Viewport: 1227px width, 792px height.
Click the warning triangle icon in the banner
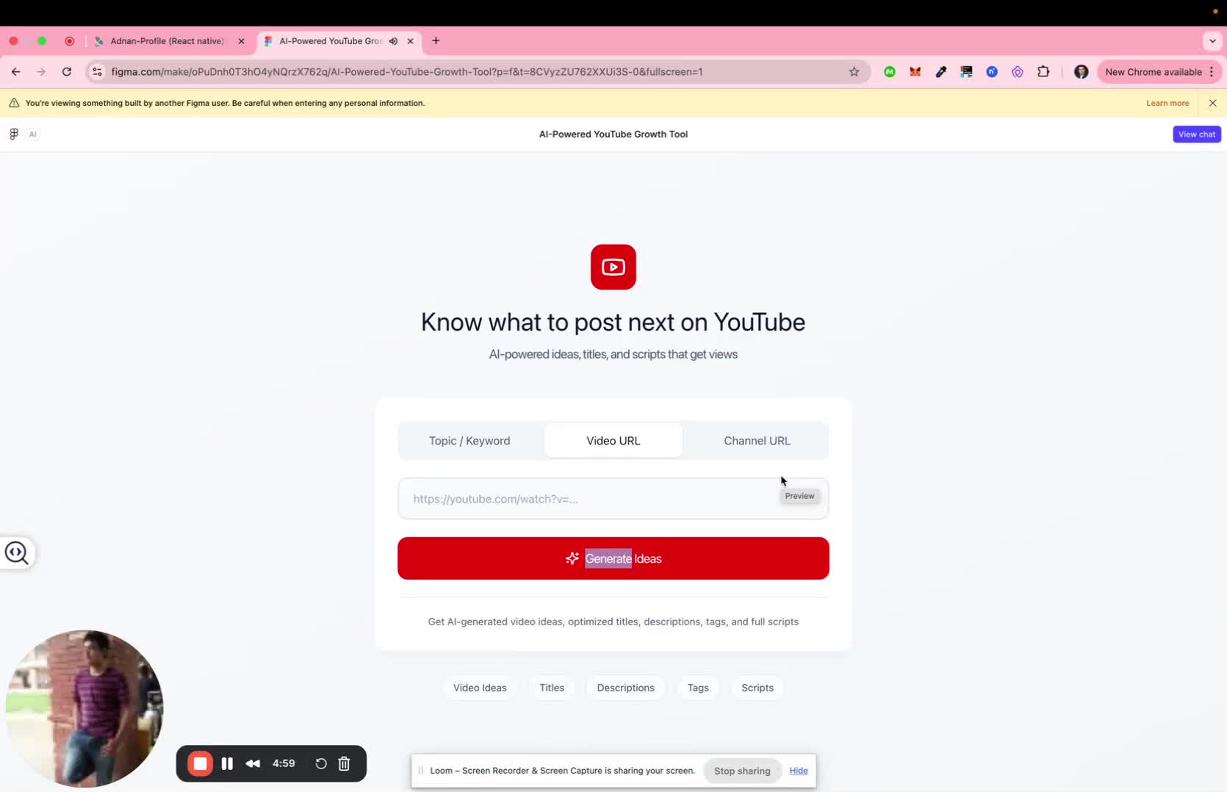pyautogui.click(x=14, y=103)
